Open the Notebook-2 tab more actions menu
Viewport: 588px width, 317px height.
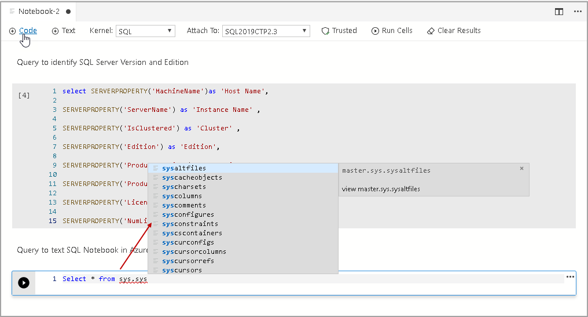click(577, 11)
